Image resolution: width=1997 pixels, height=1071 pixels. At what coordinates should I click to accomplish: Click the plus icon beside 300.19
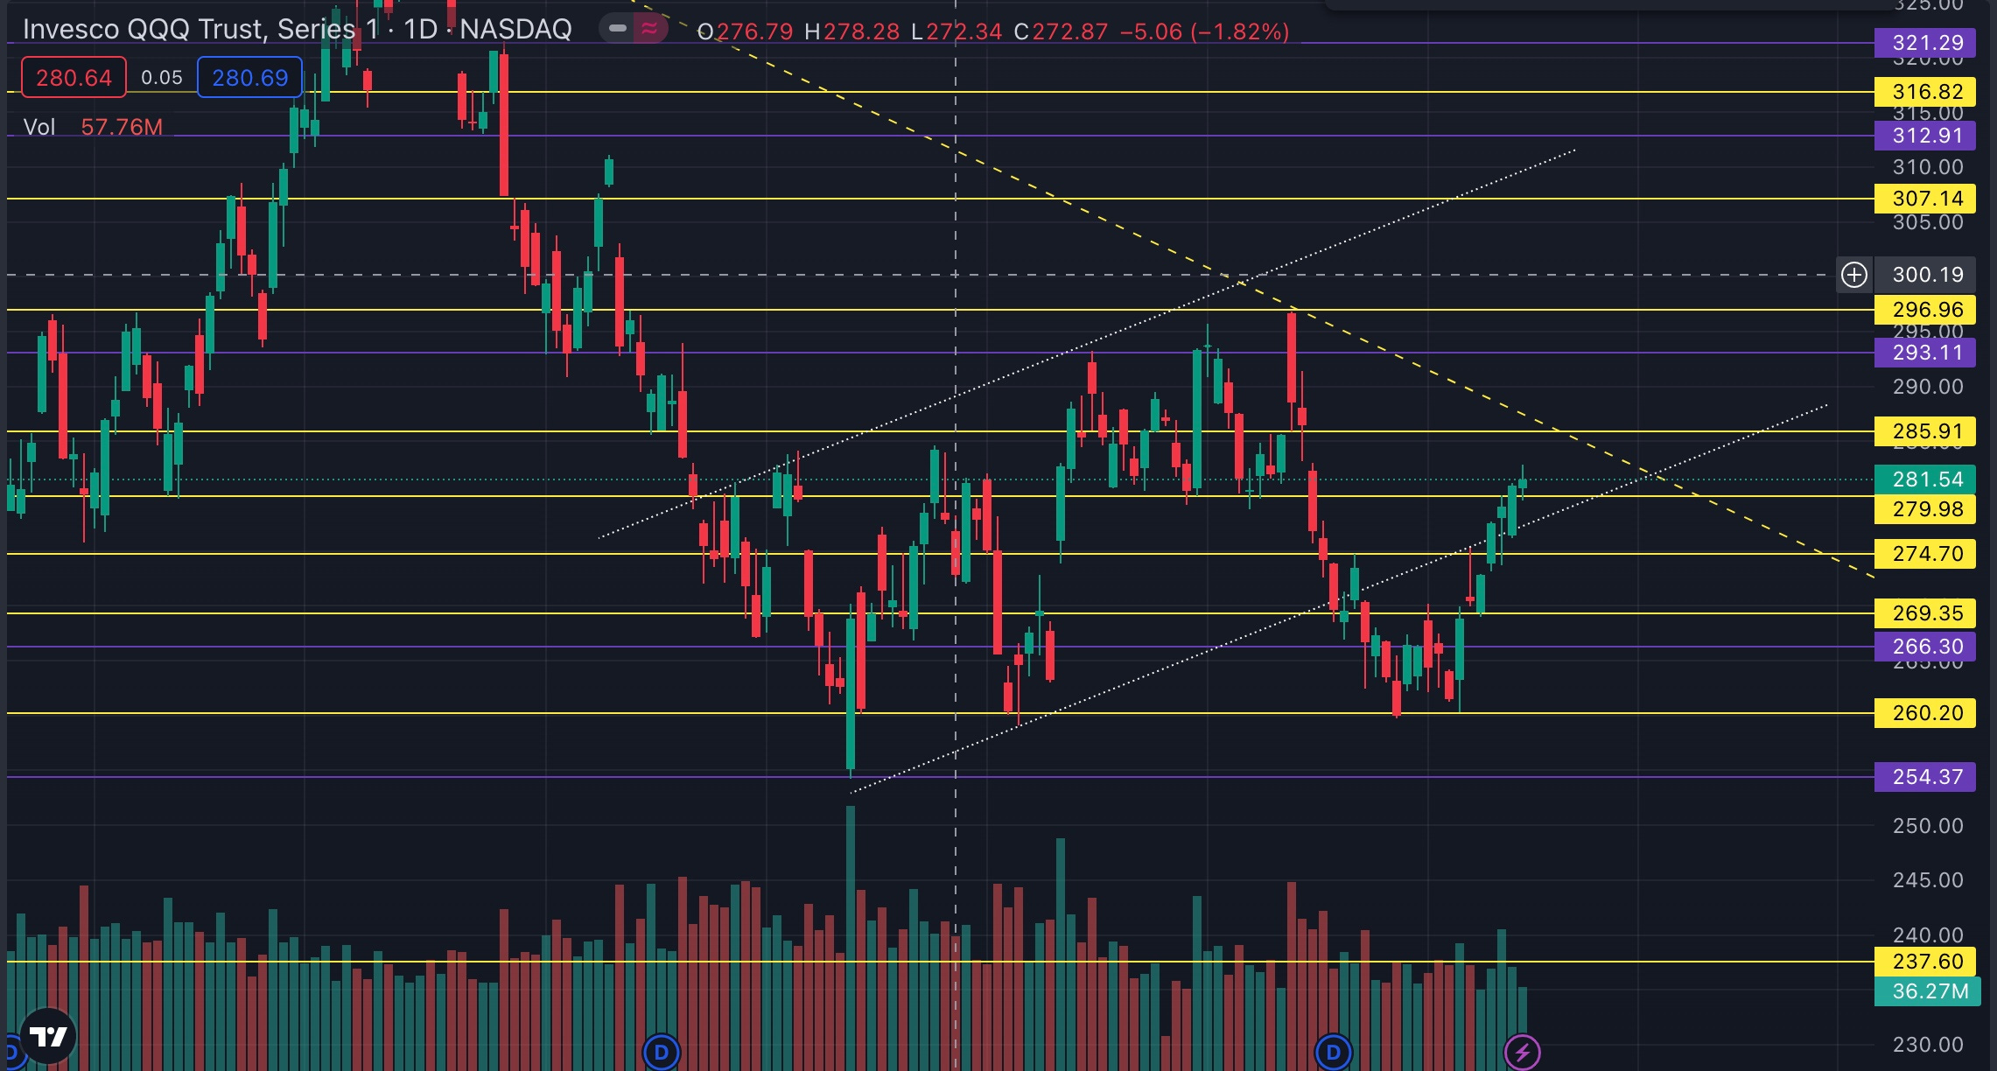1853,275
